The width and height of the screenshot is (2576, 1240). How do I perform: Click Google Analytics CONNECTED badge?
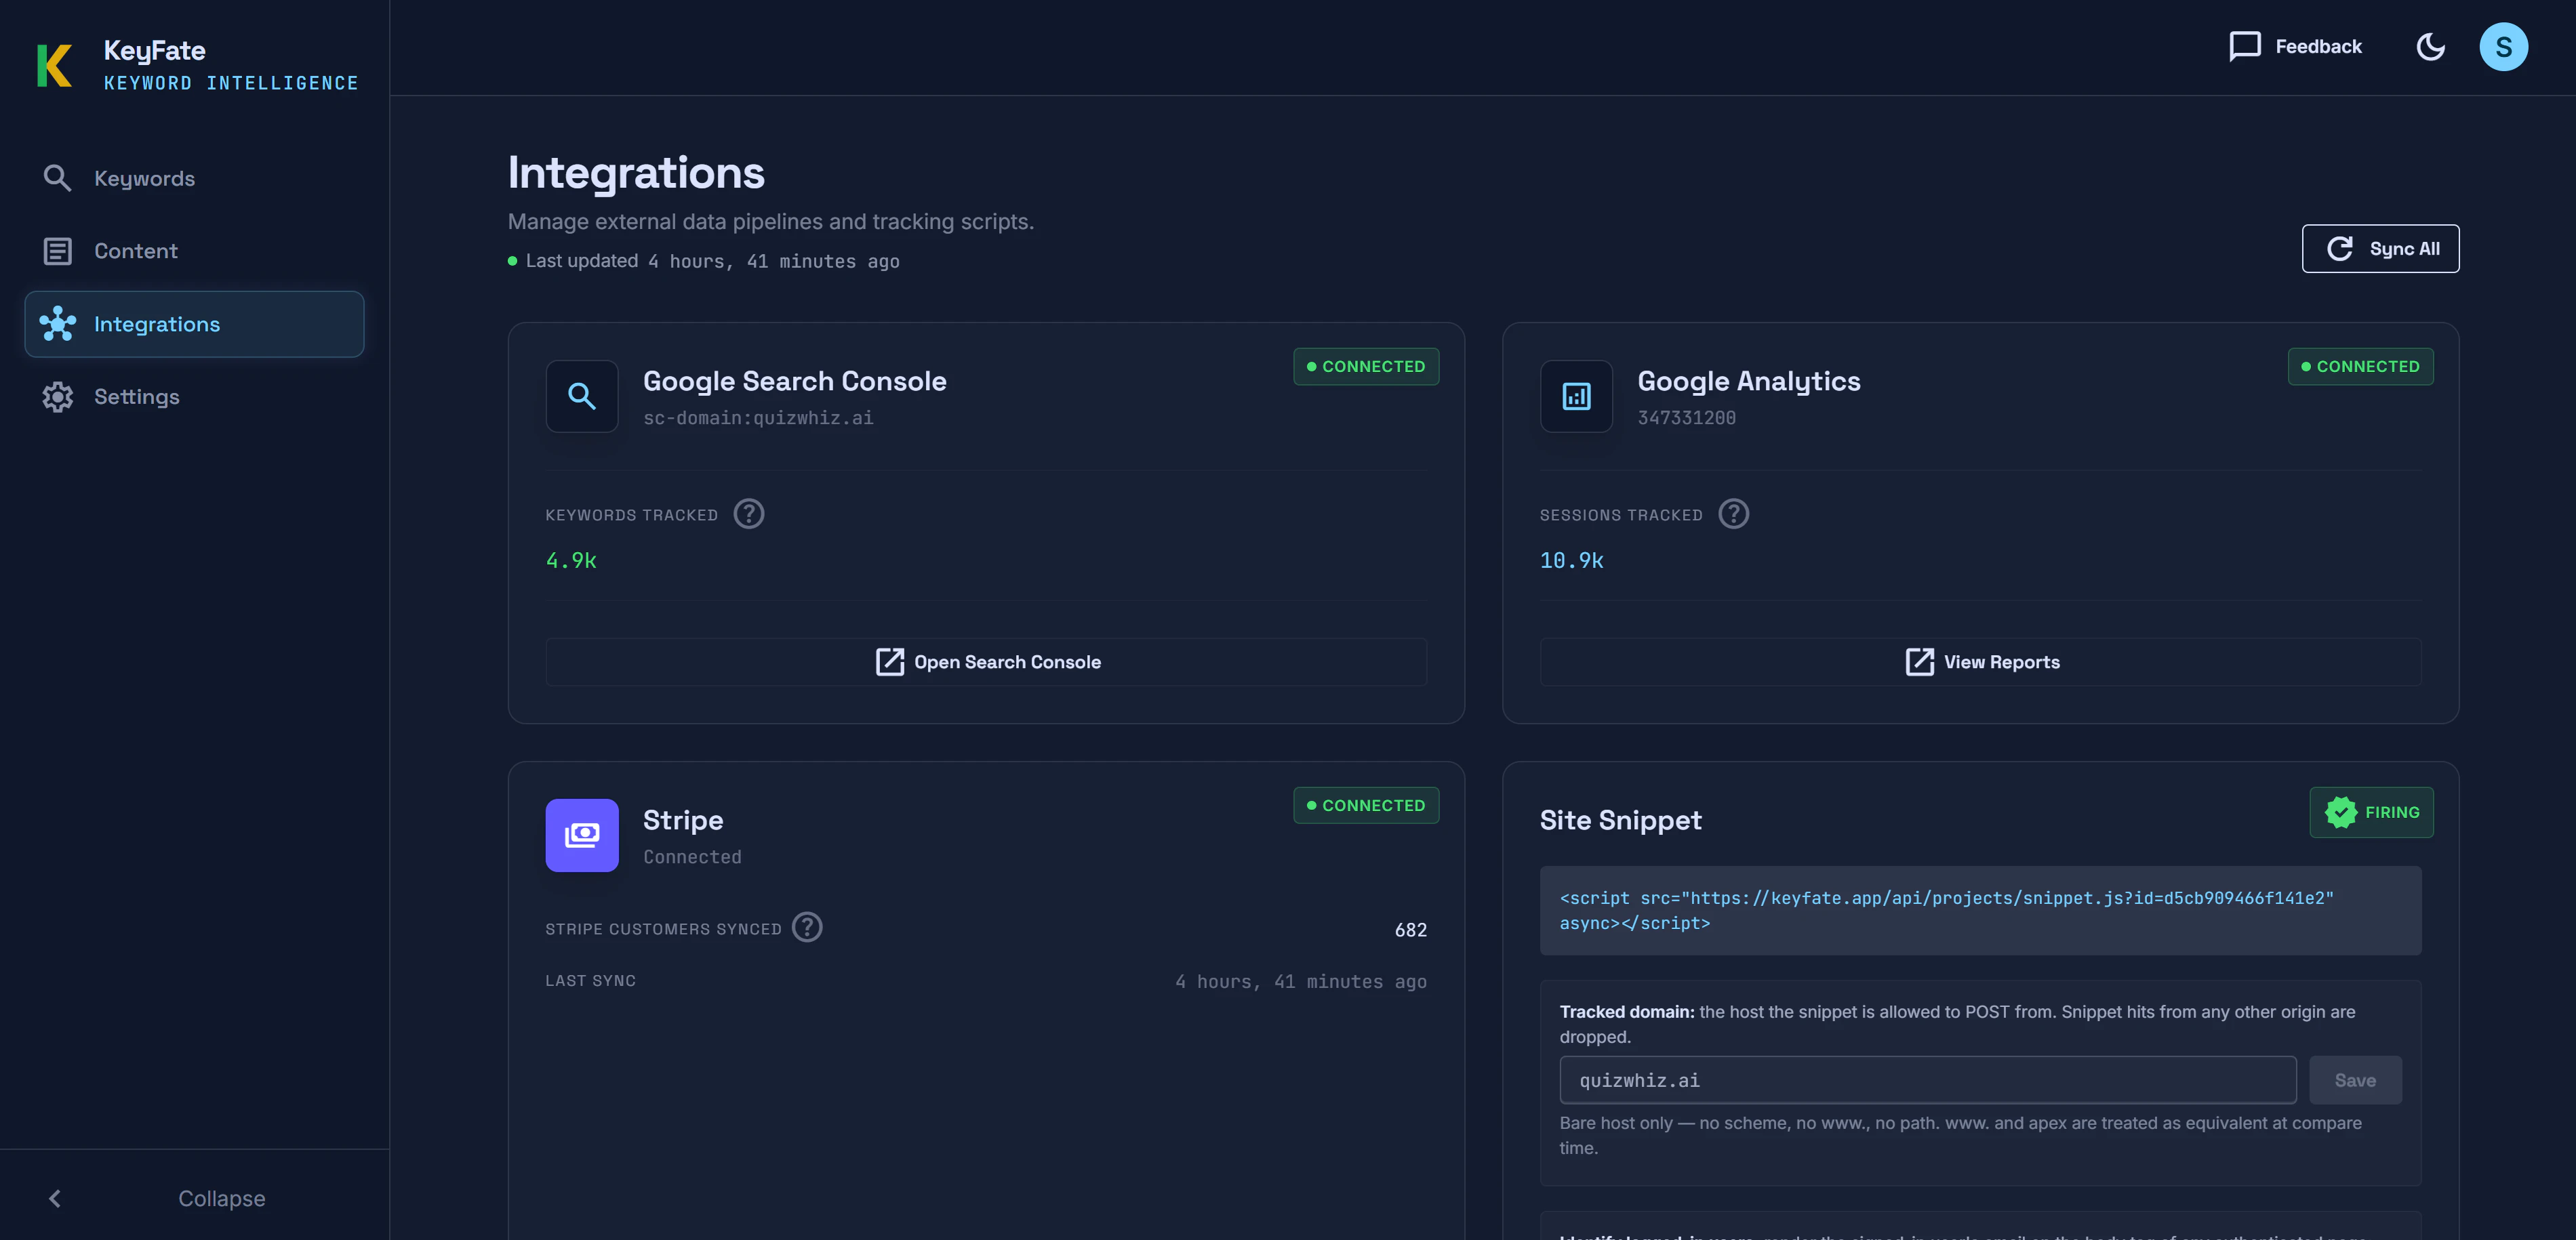coord(2360,367)
